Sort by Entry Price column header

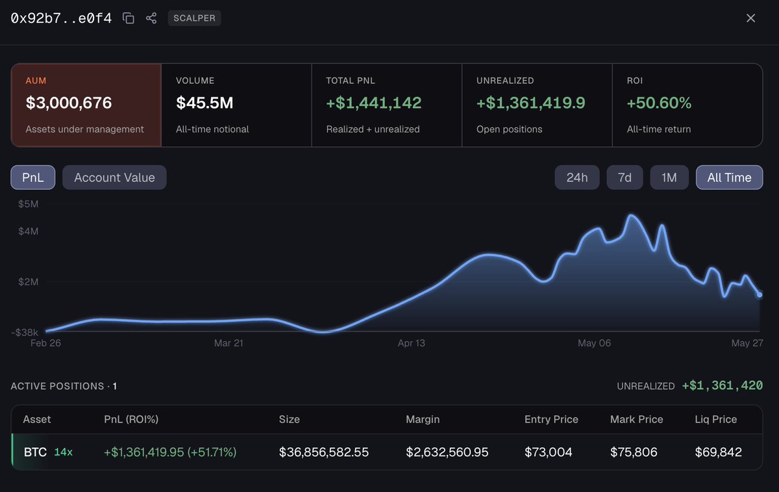pos(551,419)
